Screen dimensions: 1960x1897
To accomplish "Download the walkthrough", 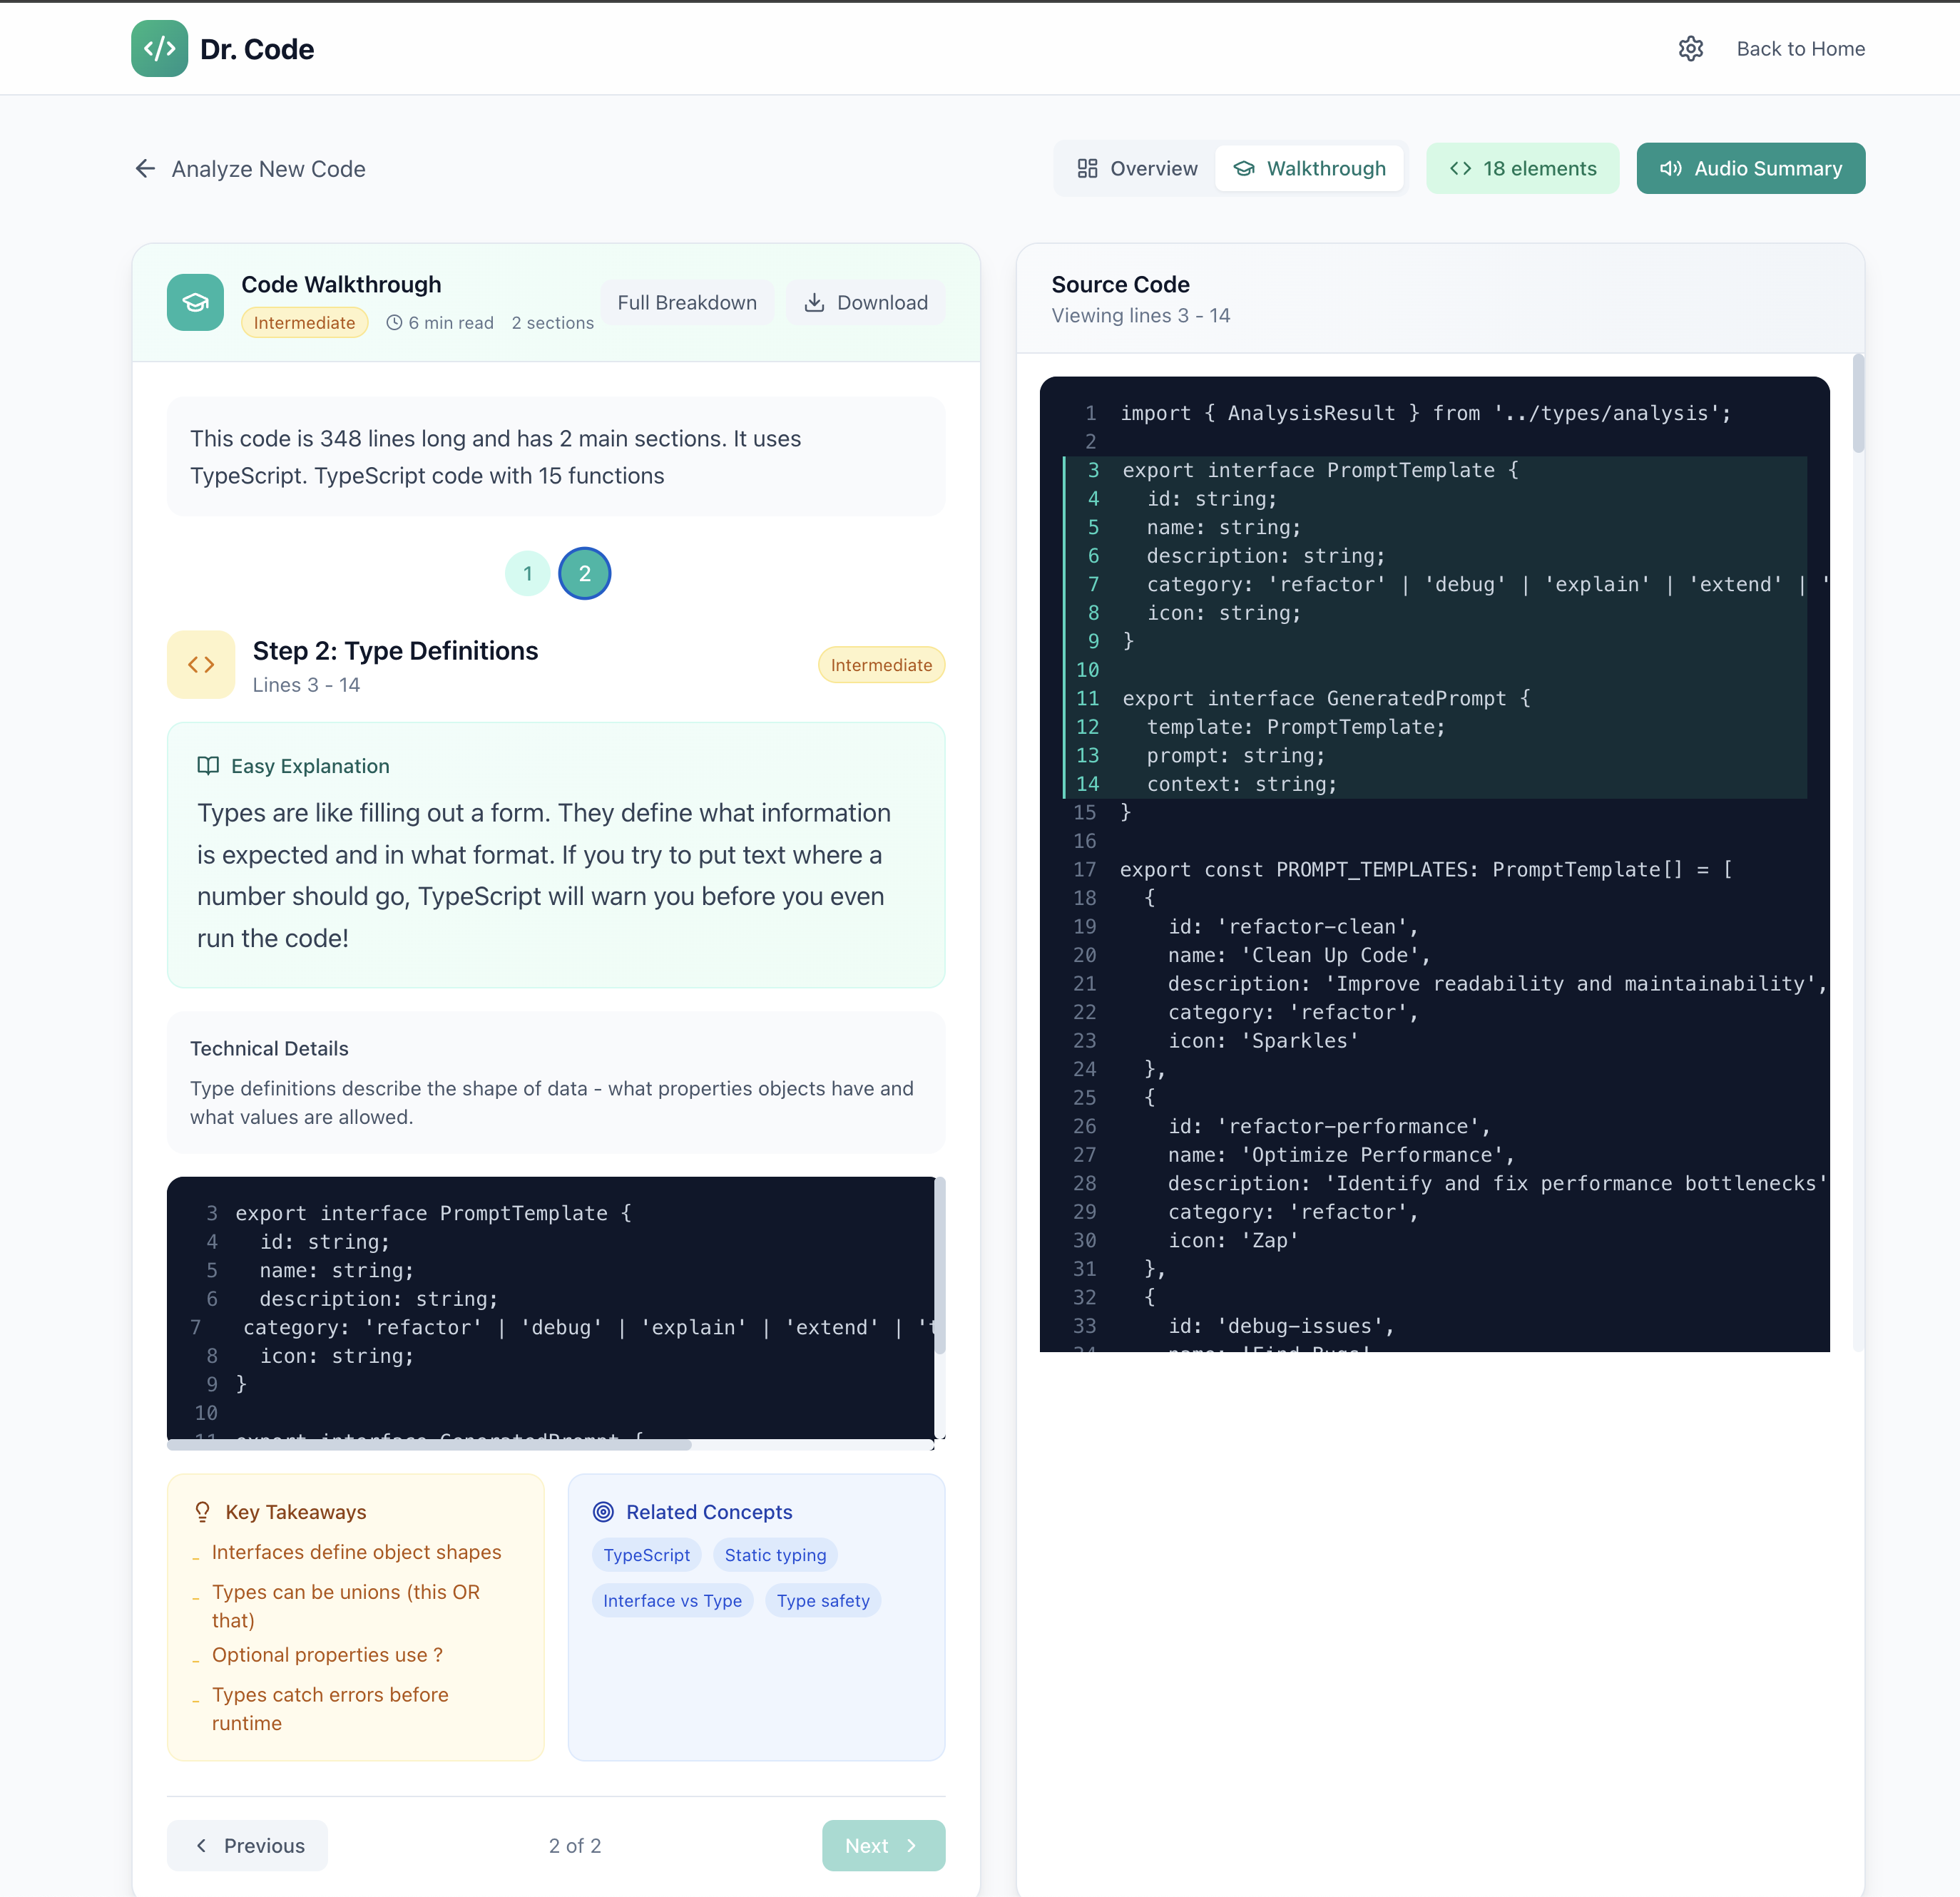I will (866, 302).
